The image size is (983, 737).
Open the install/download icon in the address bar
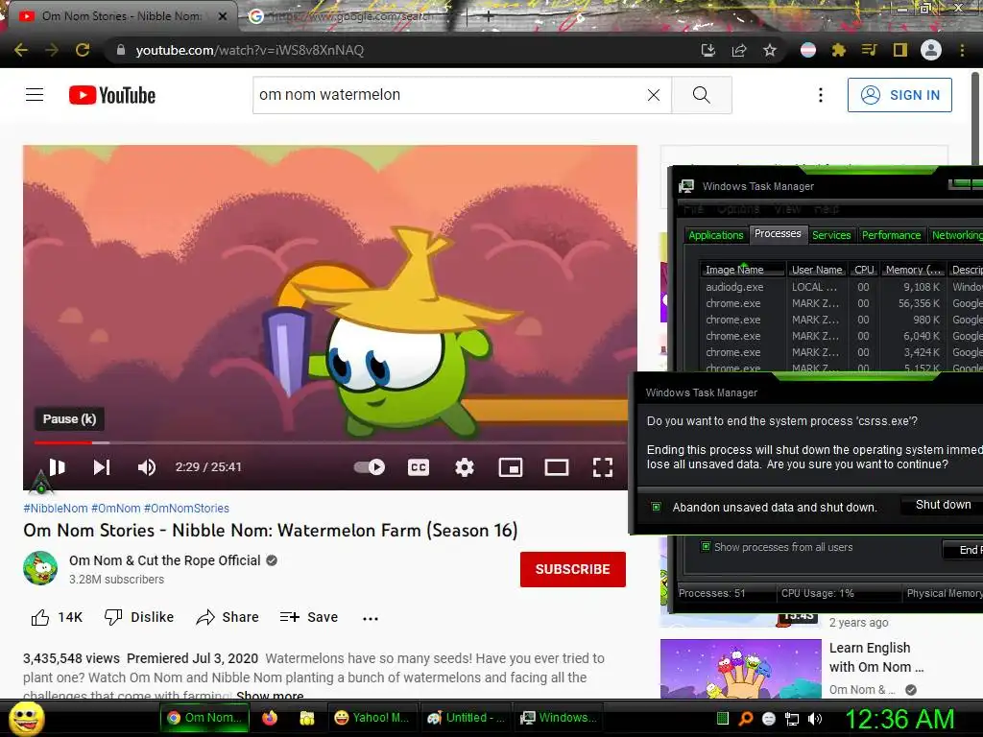[x=707, y=50]
